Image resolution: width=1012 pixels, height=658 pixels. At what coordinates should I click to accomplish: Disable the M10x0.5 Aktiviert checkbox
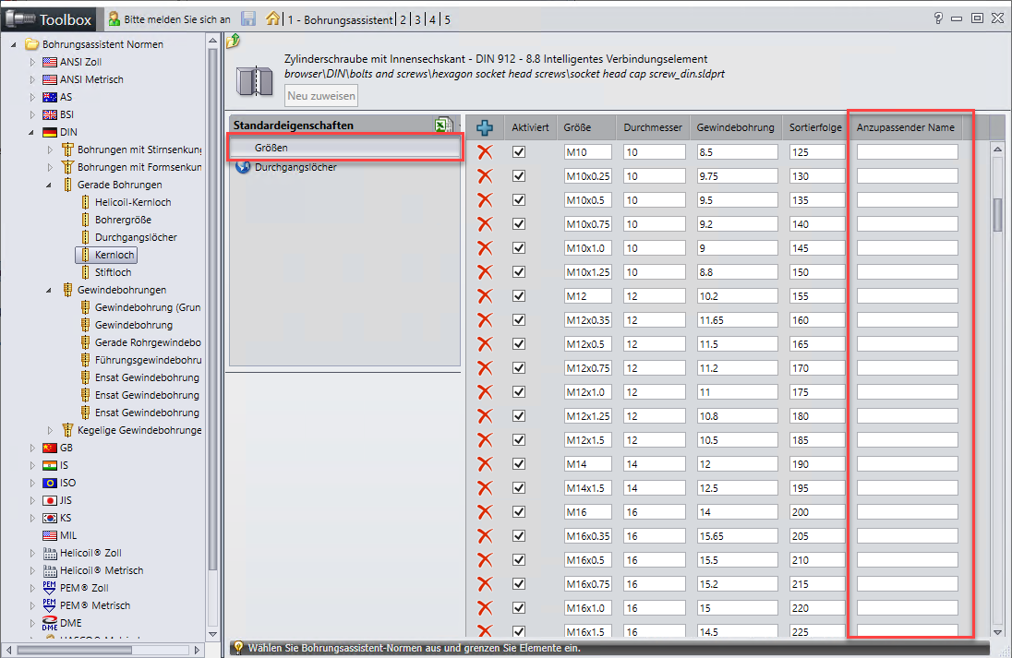(x=519, y=200)
